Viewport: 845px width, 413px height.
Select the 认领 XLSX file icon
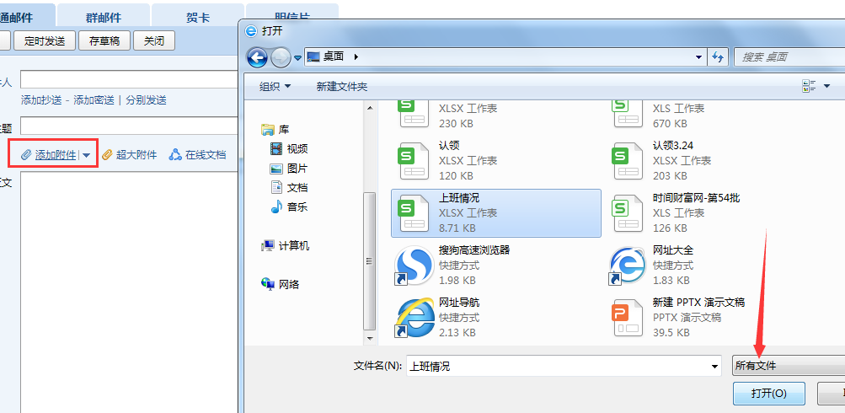click(x=414, y=161)
